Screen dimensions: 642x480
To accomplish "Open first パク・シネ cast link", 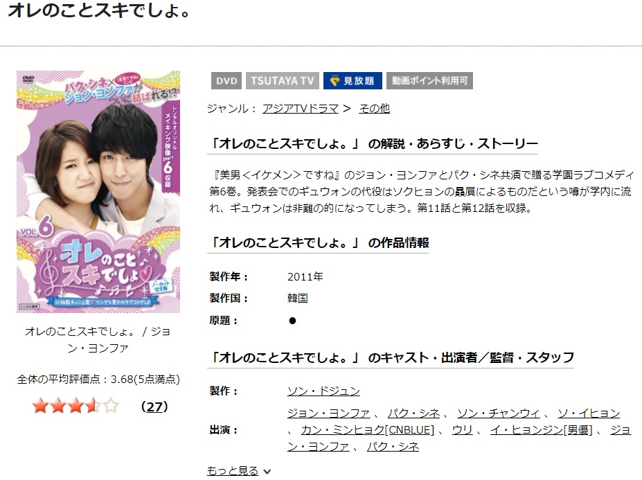I will click(x=413, y=414).
